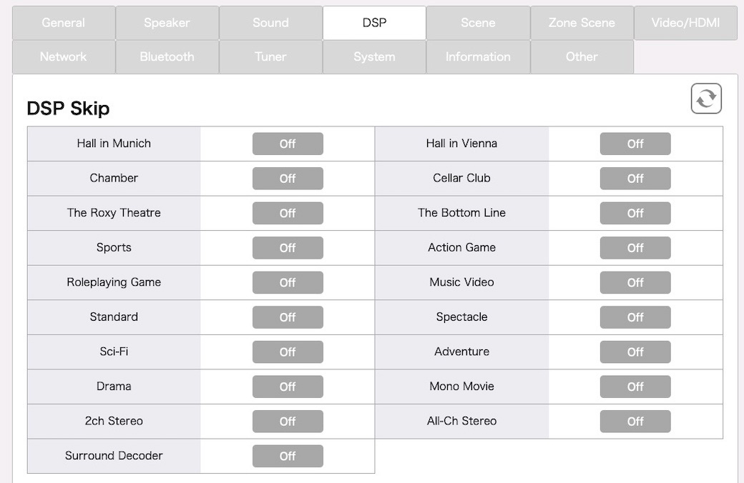Toggle Sci-Fi skip setting
The height and width of the screenshot is (483, 744).
pyautogui.click(x=288, y=352)
